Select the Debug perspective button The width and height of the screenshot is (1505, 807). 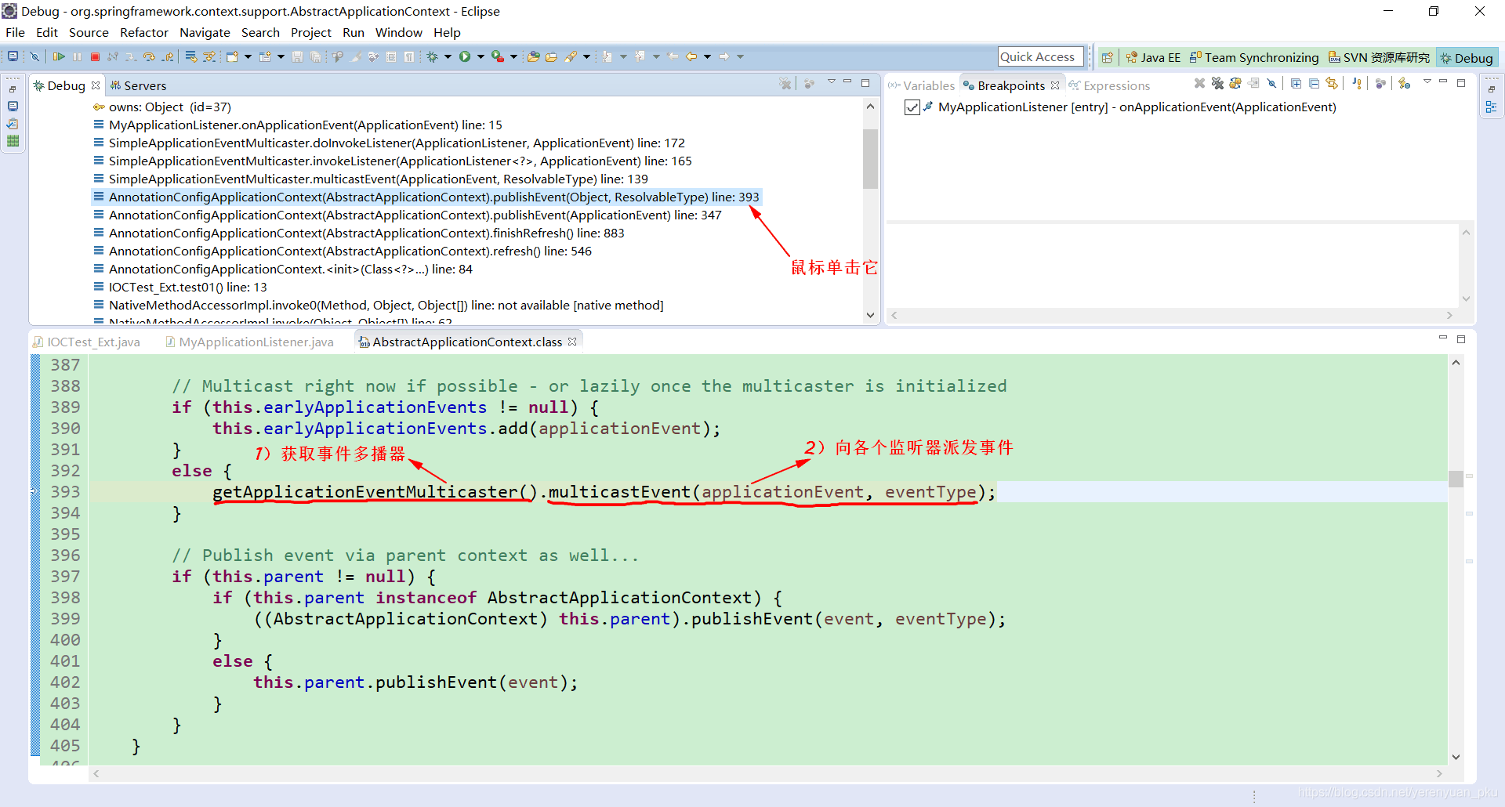click(x=1467, y=57)
